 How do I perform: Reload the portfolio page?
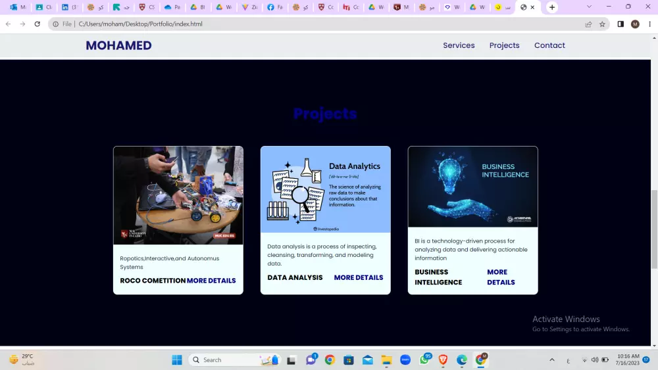[x=38, y=24]
